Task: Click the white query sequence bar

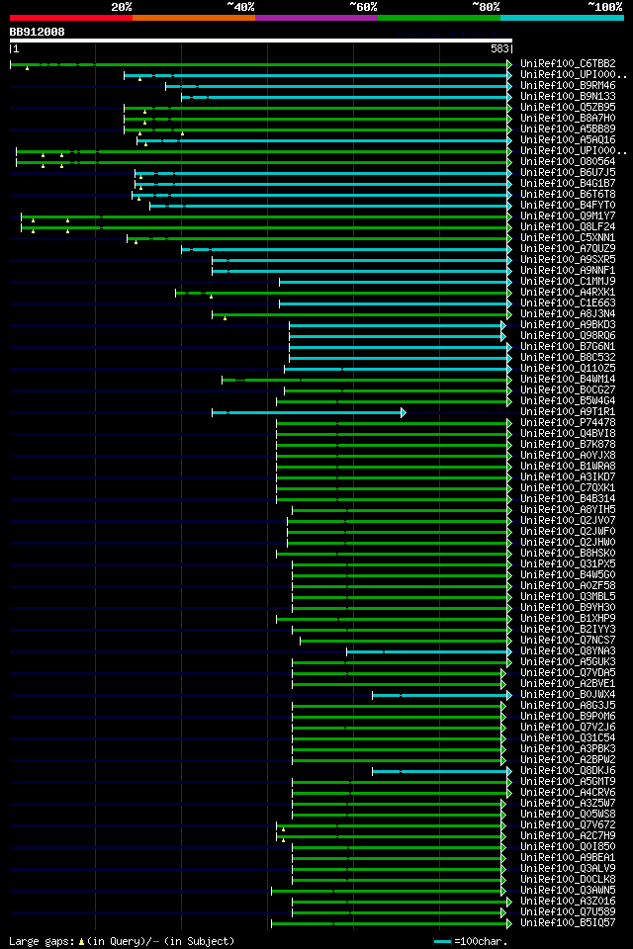Action: click(x=261, y=41)
